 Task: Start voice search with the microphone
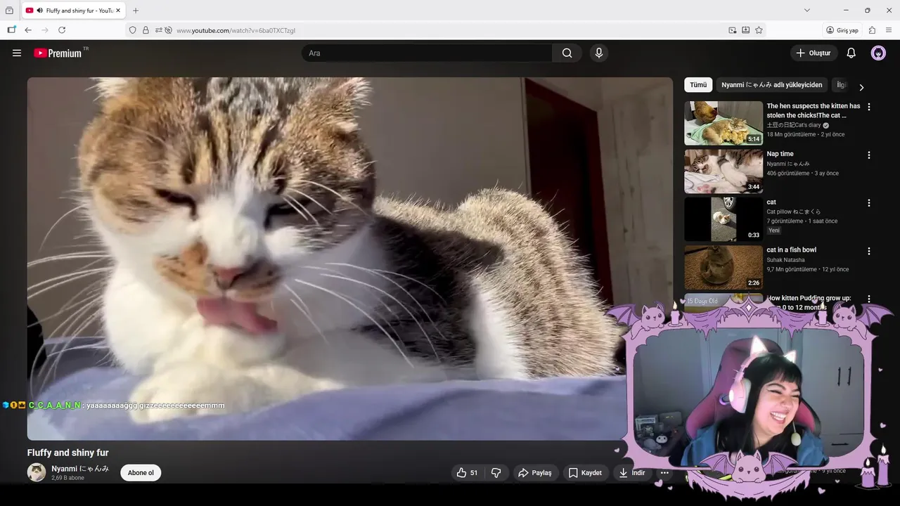pos(599,53)
